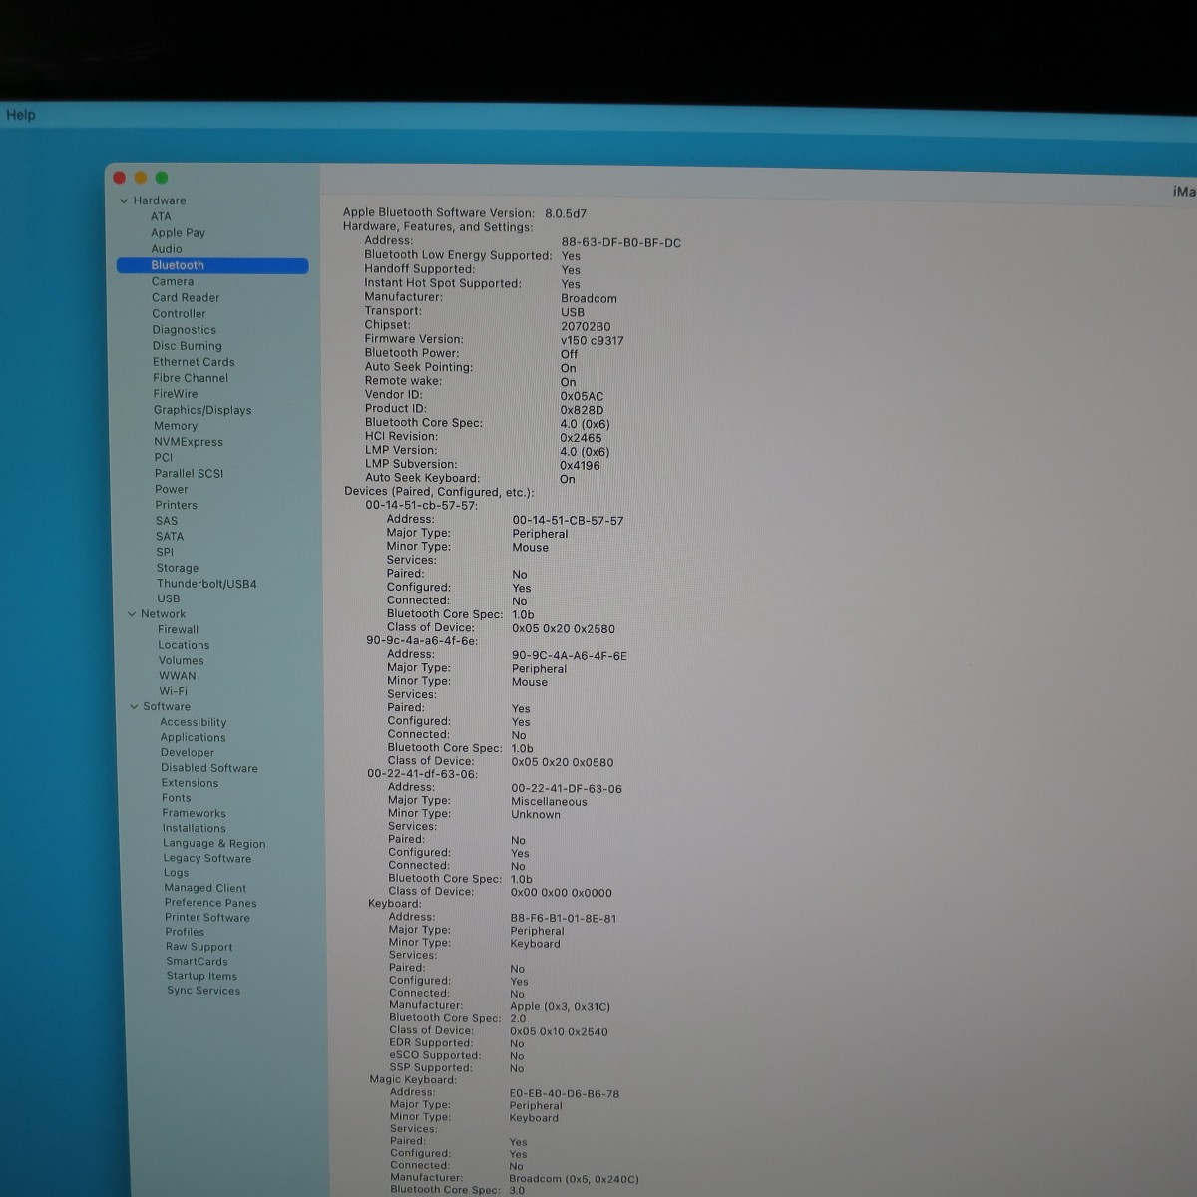Select Storage in the sidebar
The image size is (1197, 1197).
click(178, 568)
